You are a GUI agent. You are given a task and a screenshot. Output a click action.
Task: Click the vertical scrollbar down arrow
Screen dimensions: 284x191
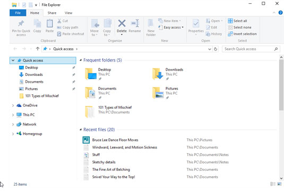[x=281, y=178]
